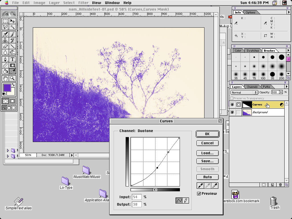Open the Filter menu
The width and height of the screenshot is (292, 219).
(84, 3)
